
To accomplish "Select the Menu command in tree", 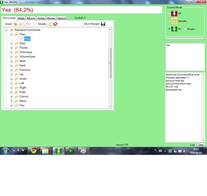I will (x=23, y=101).
